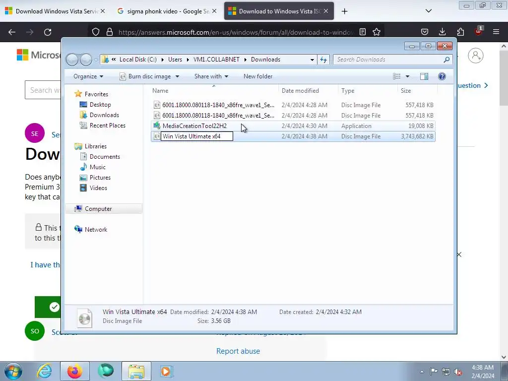Open Firefox tracking protection shield icon

coord(96,32)
